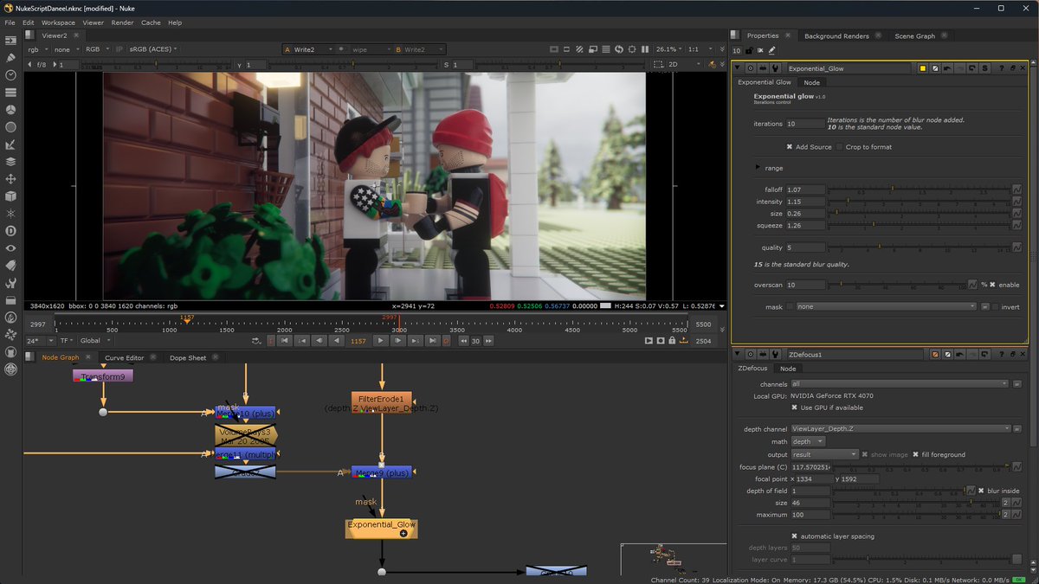
Task: Toggle the overscan enable checkbox
Action: [994, 285]
